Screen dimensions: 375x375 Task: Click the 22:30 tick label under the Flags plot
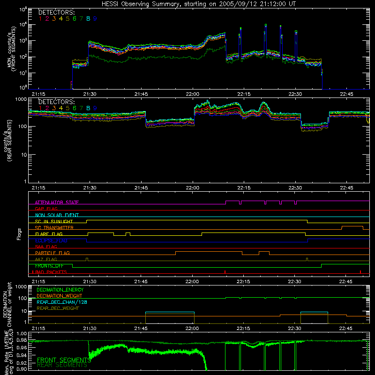pos(295,282)
